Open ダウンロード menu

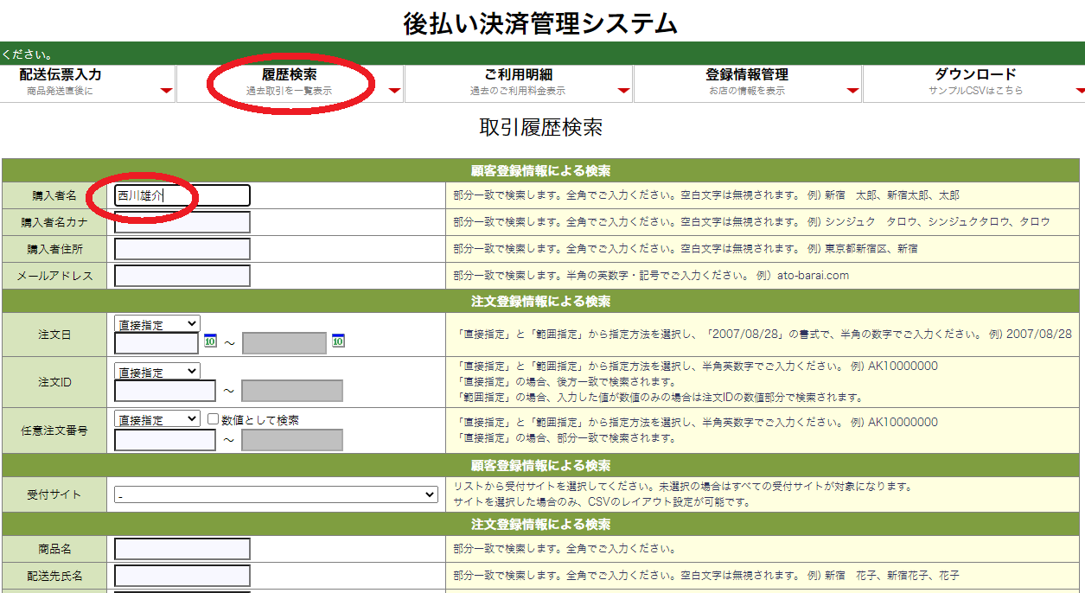[x=975, y=81]
